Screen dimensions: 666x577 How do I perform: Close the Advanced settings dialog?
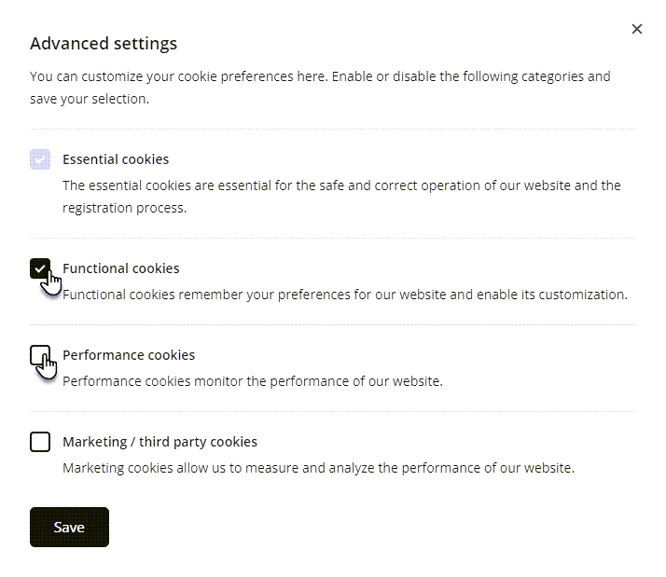637,29
